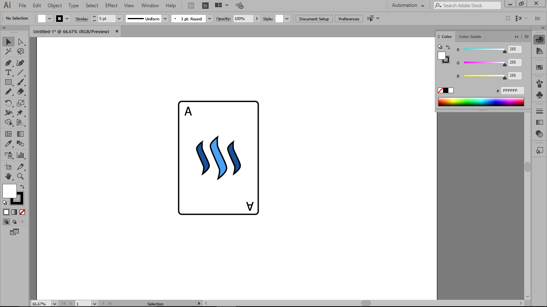Open the Transparency panel from the dock

tap(539, 134)
